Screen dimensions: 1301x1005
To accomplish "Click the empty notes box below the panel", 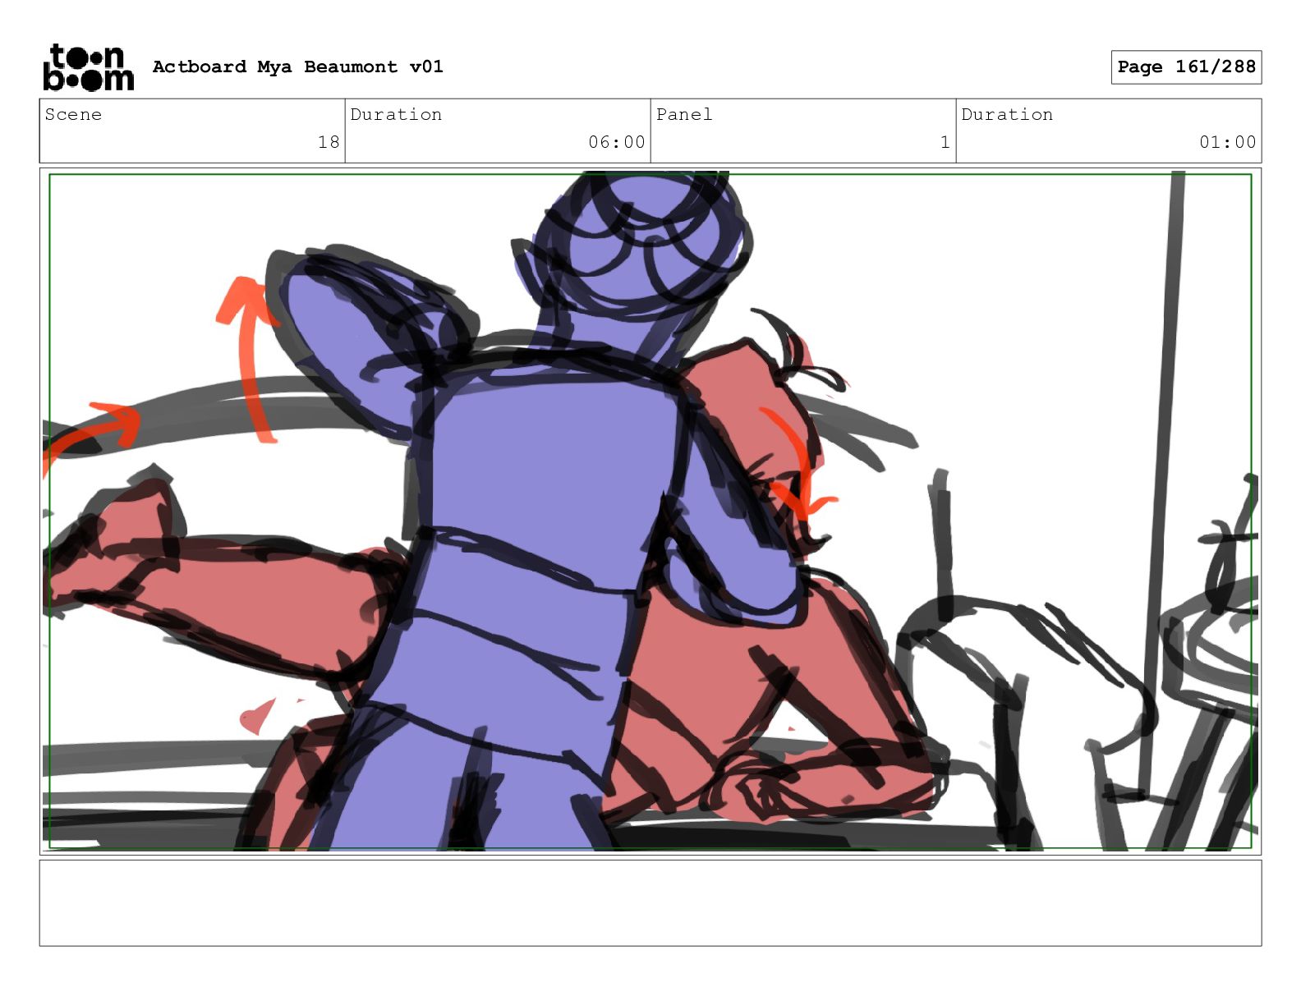I will [x=650, y=903].
